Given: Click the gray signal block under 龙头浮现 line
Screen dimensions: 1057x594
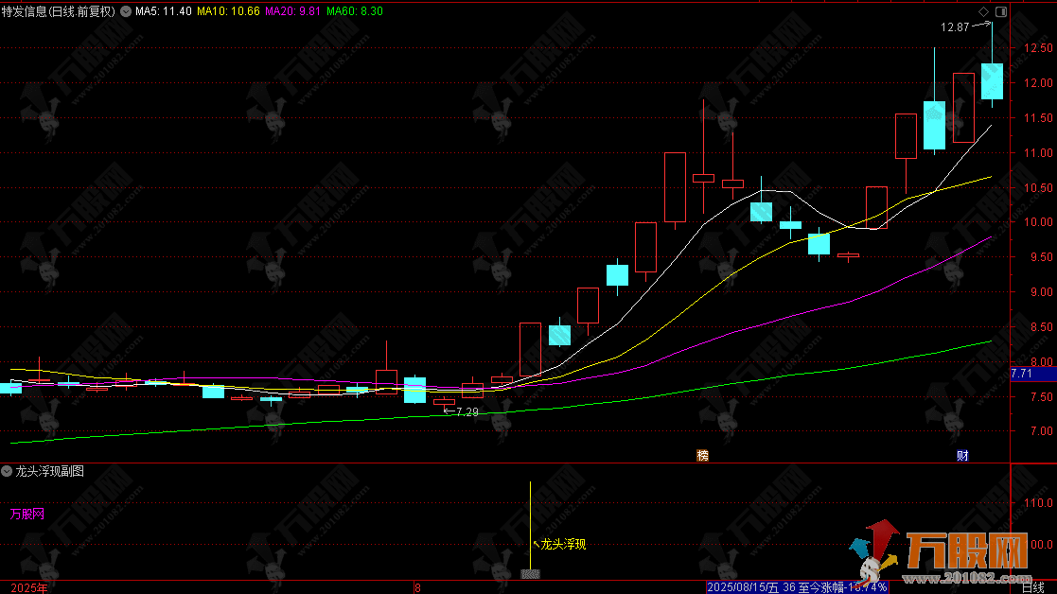Looking at the screenshot, I should pyautogui.click(x=531, y=574).
